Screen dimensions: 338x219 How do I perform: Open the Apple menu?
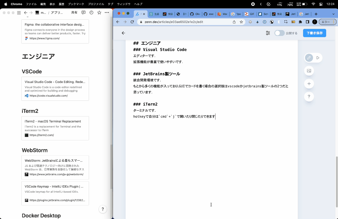(x=5, y=4)
